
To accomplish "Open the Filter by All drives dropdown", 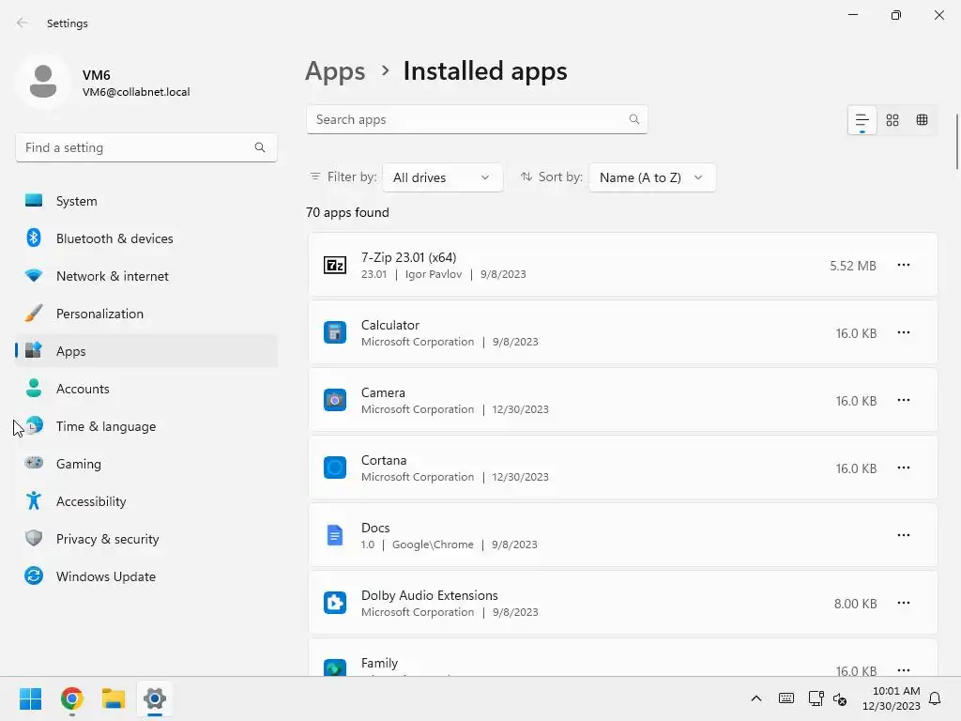I will (442, 177).
